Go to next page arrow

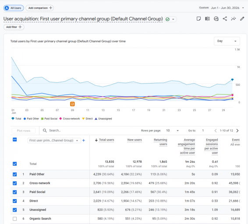coord(237,131)
